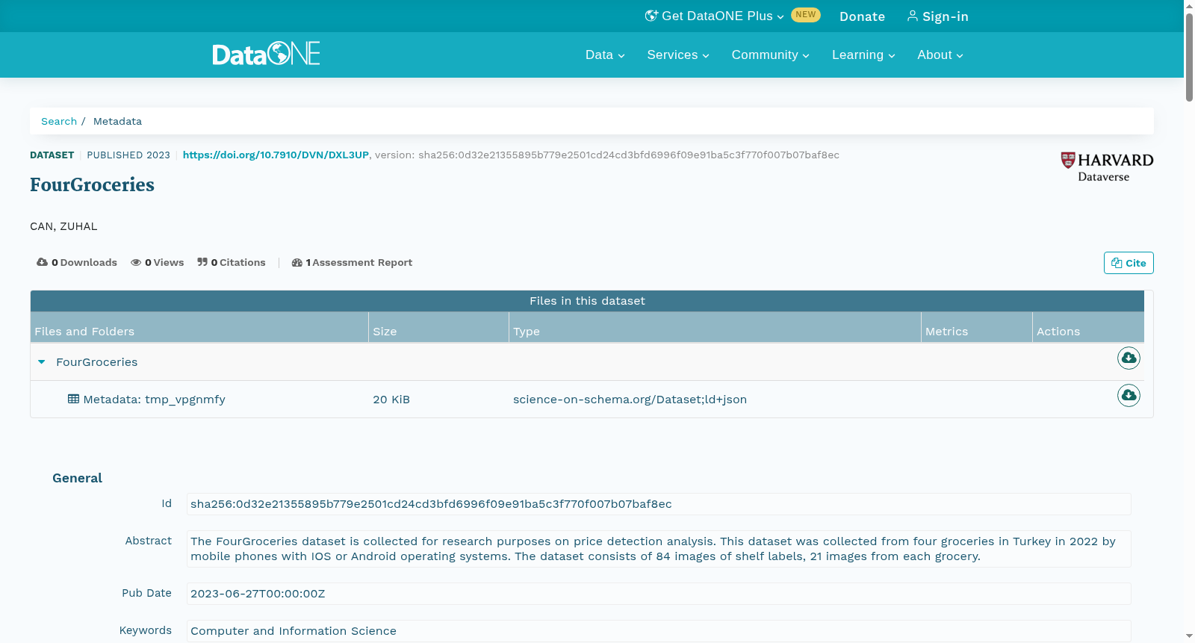The height and width of the screenshot is (643, 1195).
Task: Open the About menu
Action: pyautogui.click(x=940, y=55)
